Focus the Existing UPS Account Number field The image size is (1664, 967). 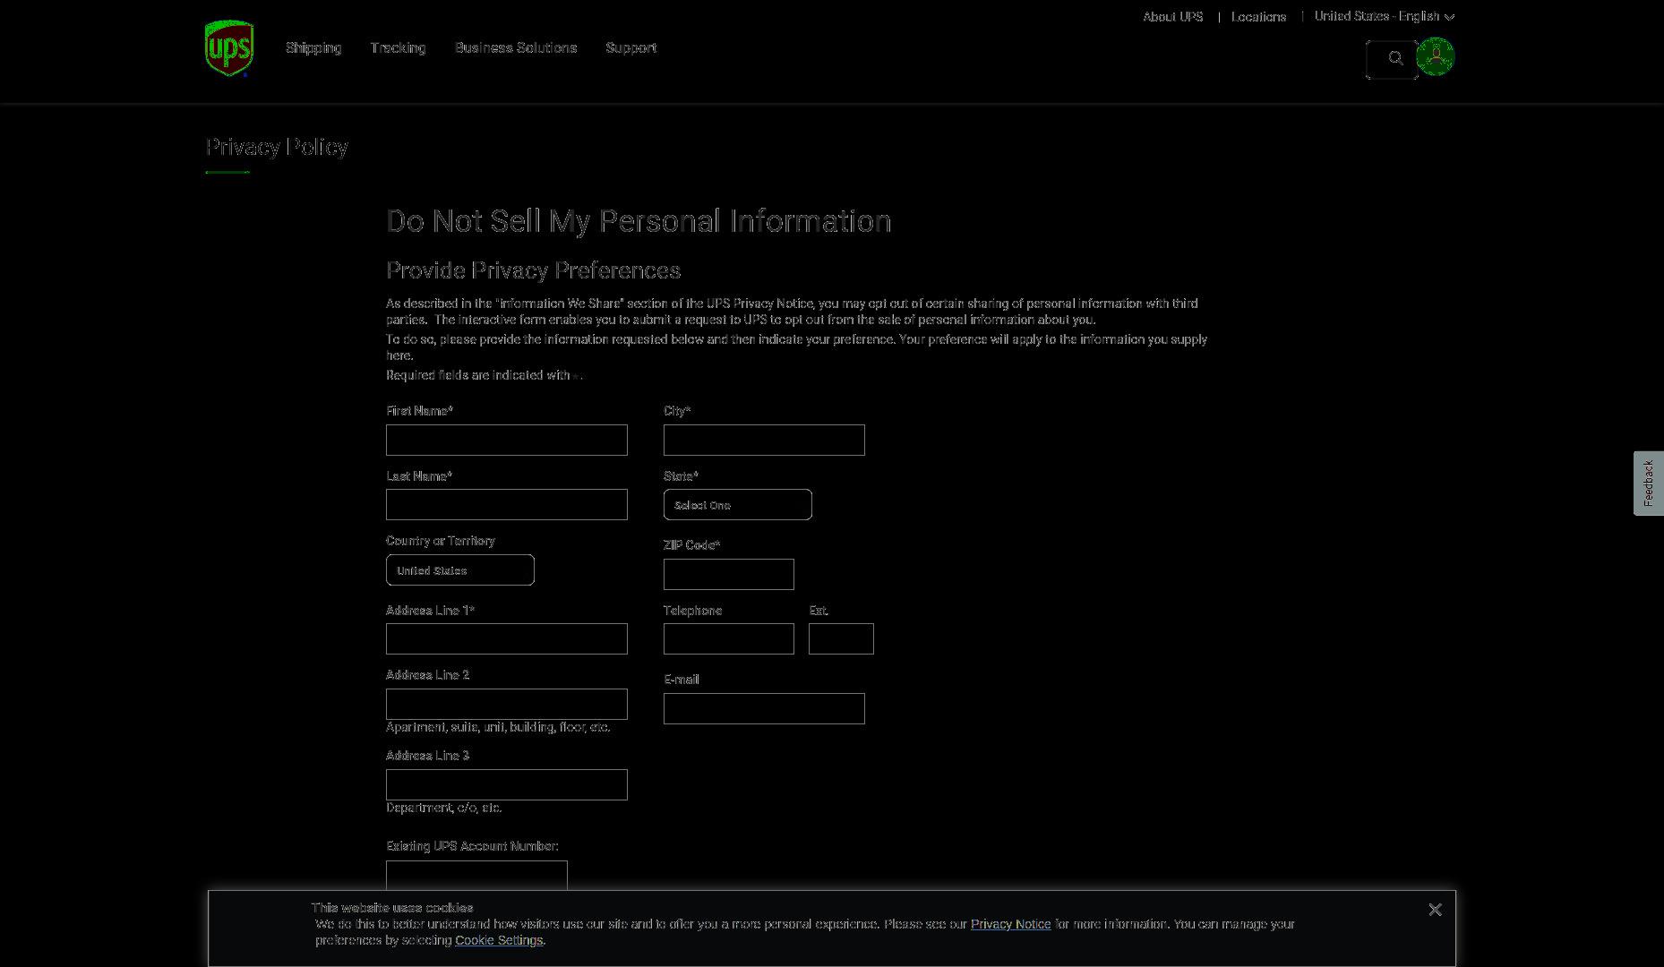[x=476, y=876]
